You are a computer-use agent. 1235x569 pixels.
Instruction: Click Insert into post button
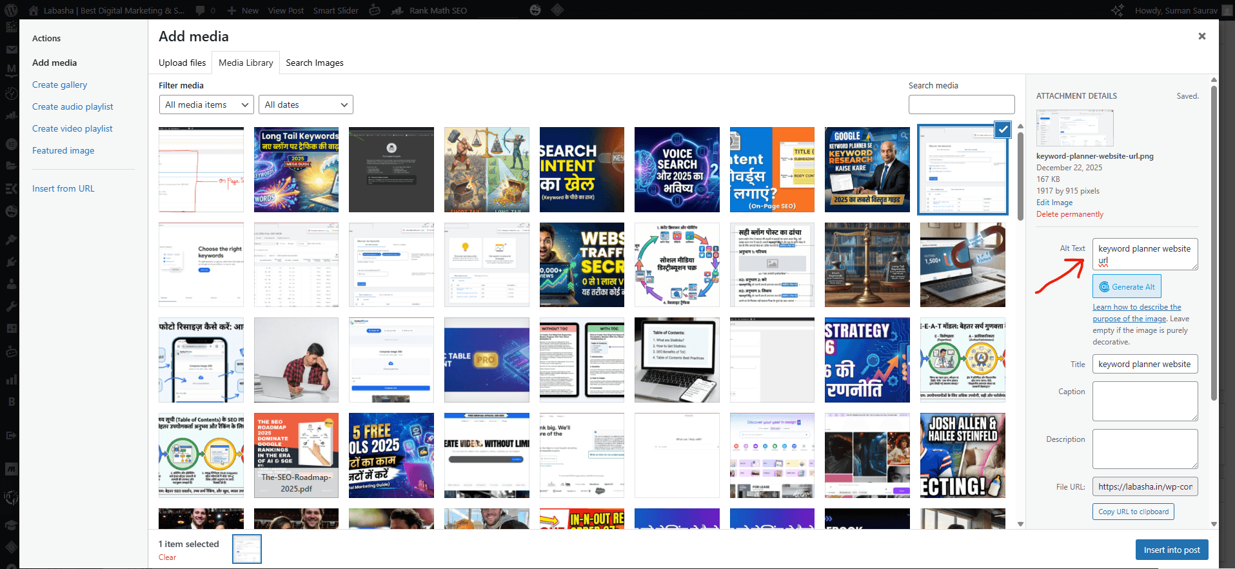[1172, 550]
